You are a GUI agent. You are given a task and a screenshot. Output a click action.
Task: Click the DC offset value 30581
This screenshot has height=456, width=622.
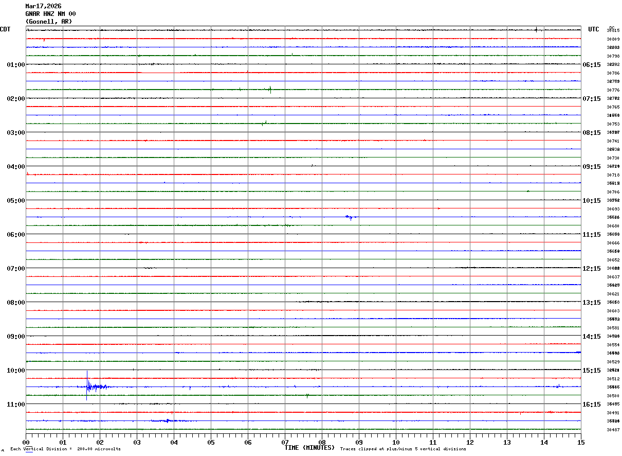click(613, 328)
